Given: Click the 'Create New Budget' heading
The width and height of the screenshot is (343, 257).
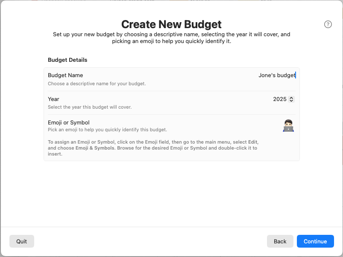Looking at the screenshot, I should 172,24.
